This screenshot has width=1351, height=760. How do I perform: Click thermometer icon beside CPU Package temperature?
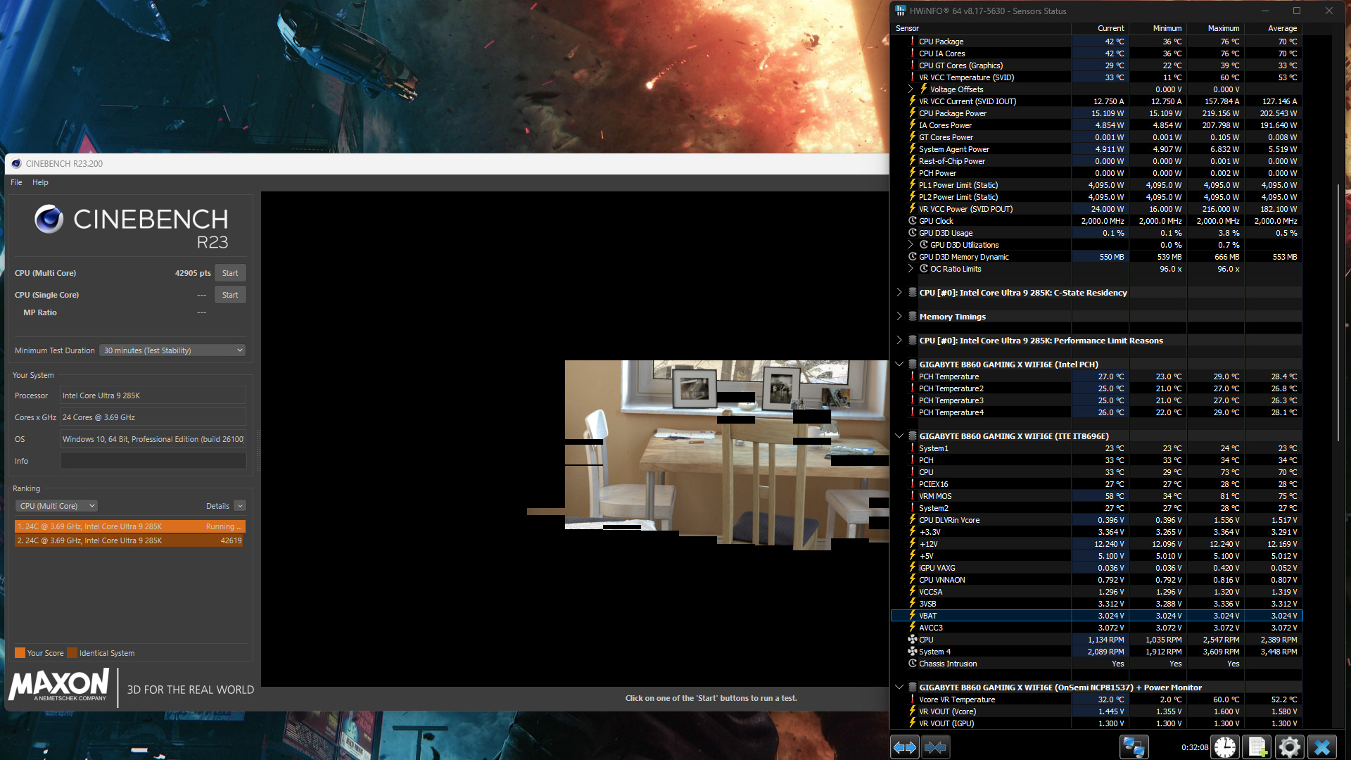tap(913, 41)
